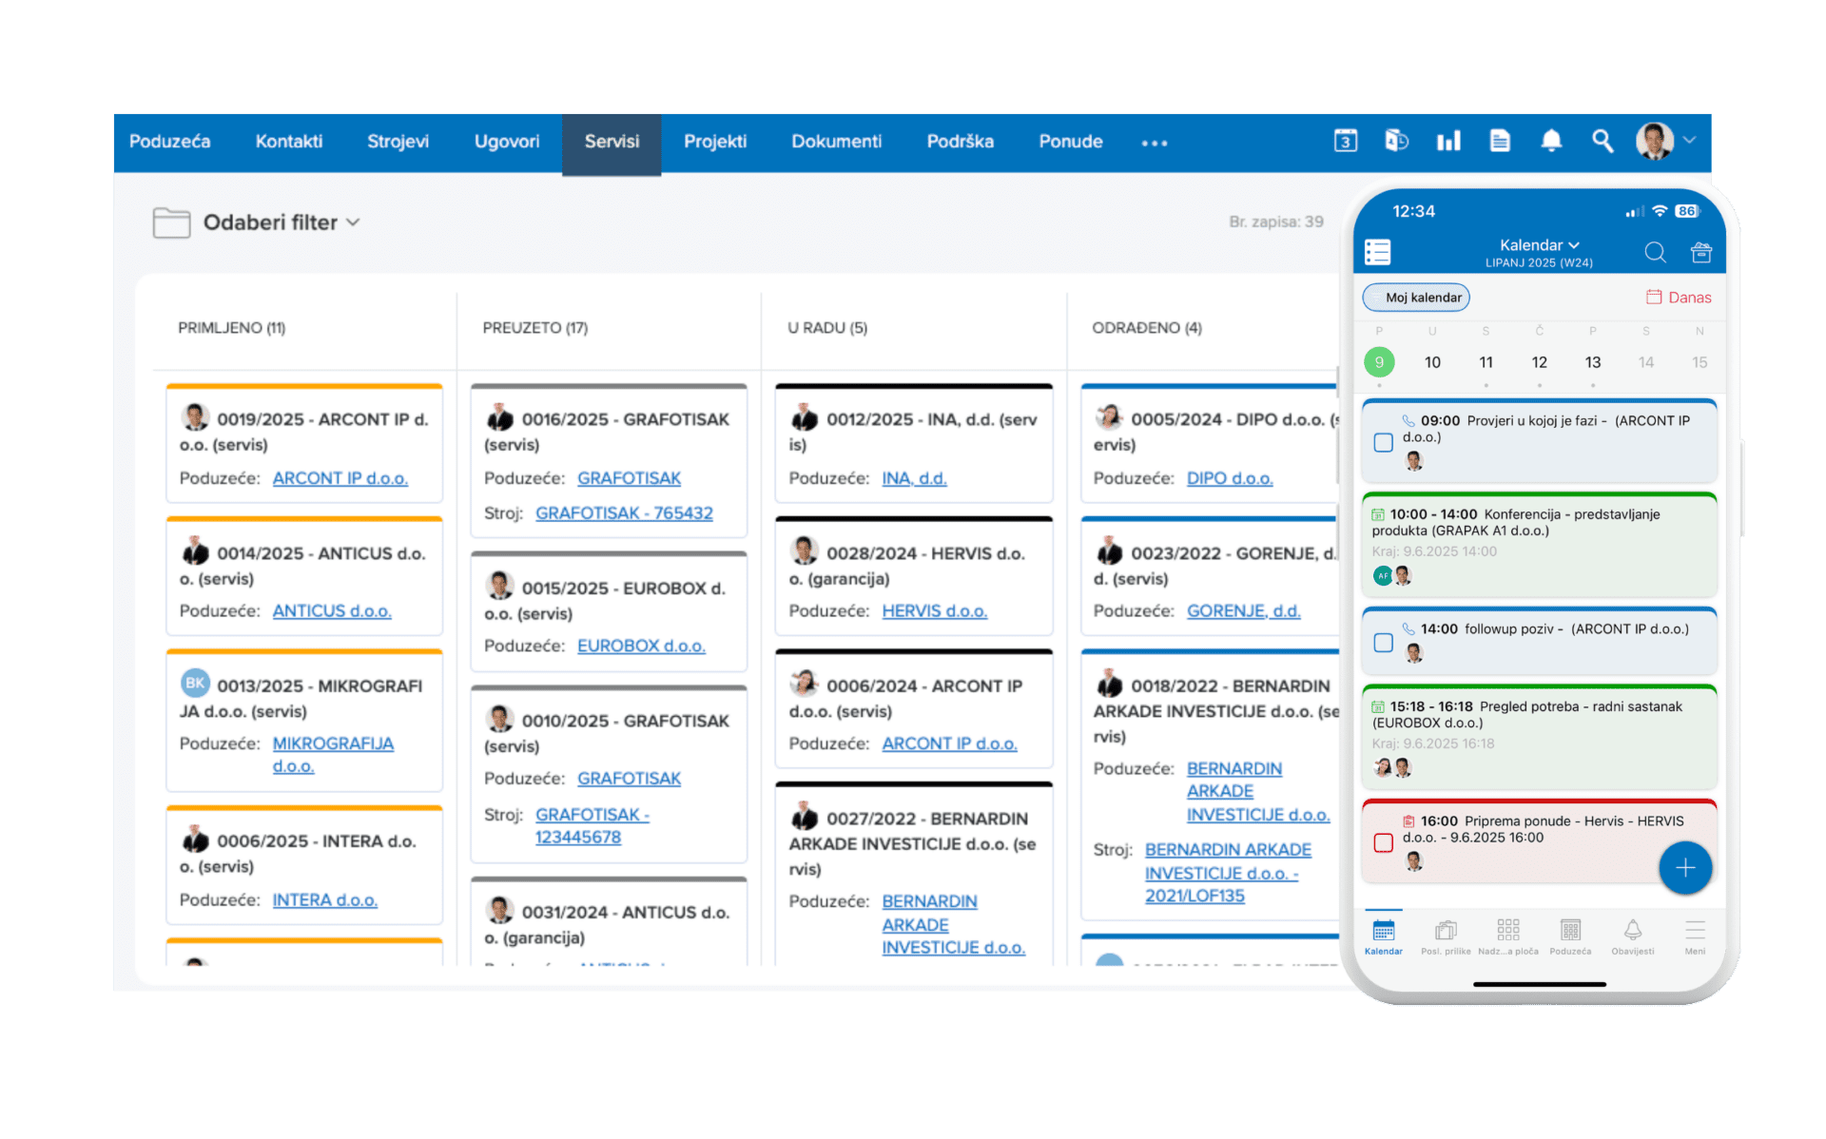
Task: Open Nadz. ploča dashboard in phone bar
Action: point(1507,936)
